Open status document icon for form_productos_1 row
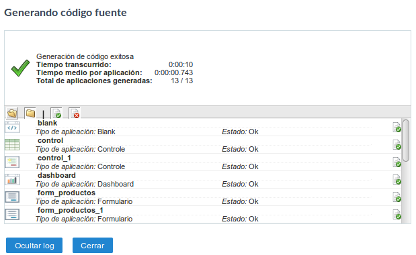This screenshot has width=416, height=255. 397,215
